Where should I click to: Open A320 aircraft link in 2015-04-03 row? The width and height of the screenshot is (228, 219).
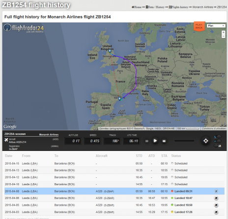pyautogui.click(x=105, y=212)
